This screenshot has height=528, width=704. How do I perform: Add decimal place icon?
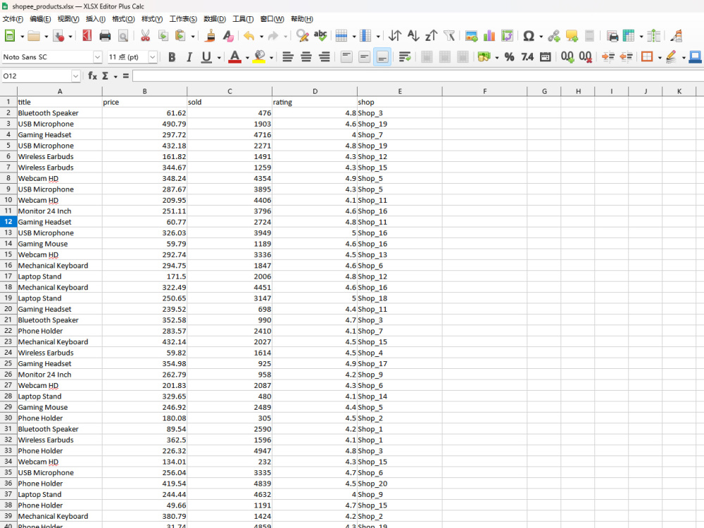coord(567,57)
